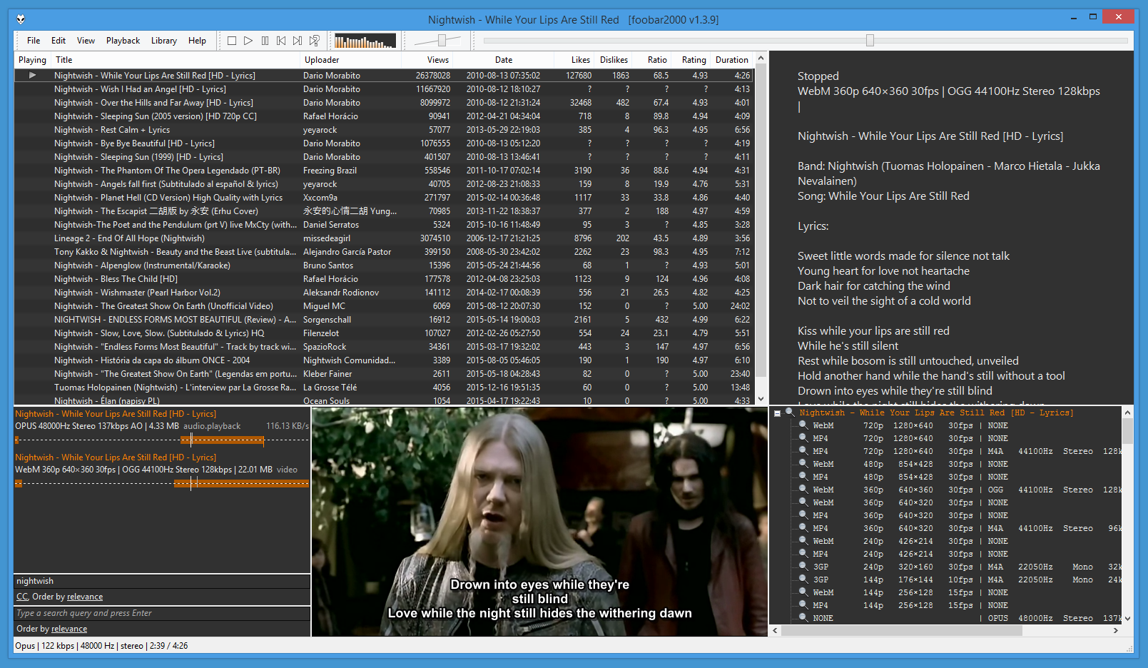Click magnifier icon of MP4 240p row
This screenshot has width=1148, height=668.
tap(803, 553)
